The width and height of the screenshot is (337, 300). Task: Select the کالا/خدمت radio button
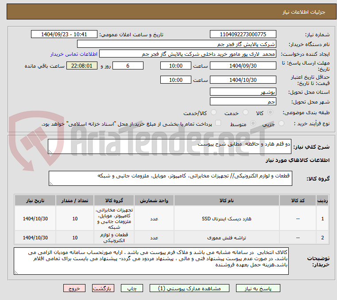213,112
